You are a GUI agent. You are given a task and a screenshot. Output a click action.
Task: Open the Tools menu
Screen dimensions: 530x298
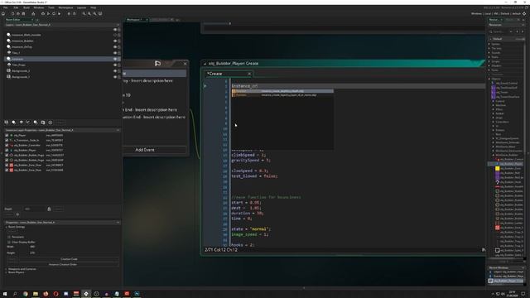coord(51,7)
